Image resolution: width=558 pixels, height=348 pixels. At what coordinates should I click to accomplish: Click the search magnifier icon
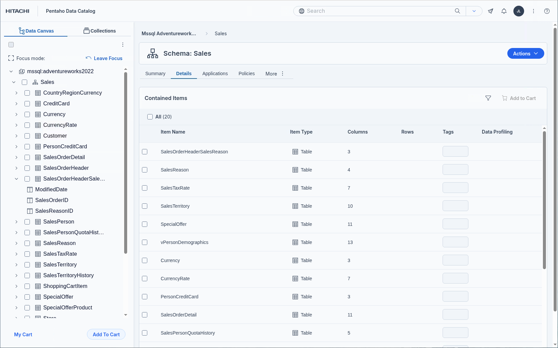(457, 11)
